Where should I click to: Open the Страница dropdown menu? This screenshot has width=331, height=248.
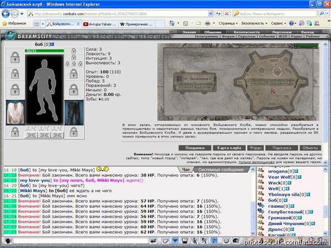pos(228,23)
